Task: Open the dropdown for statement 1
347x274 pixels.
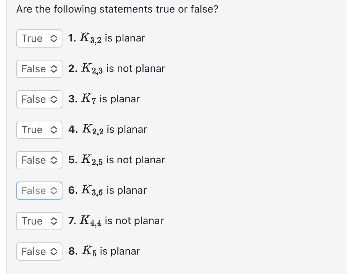Action: point(39,38)
